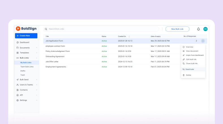Click the search magnifier icon

[46, 29]
